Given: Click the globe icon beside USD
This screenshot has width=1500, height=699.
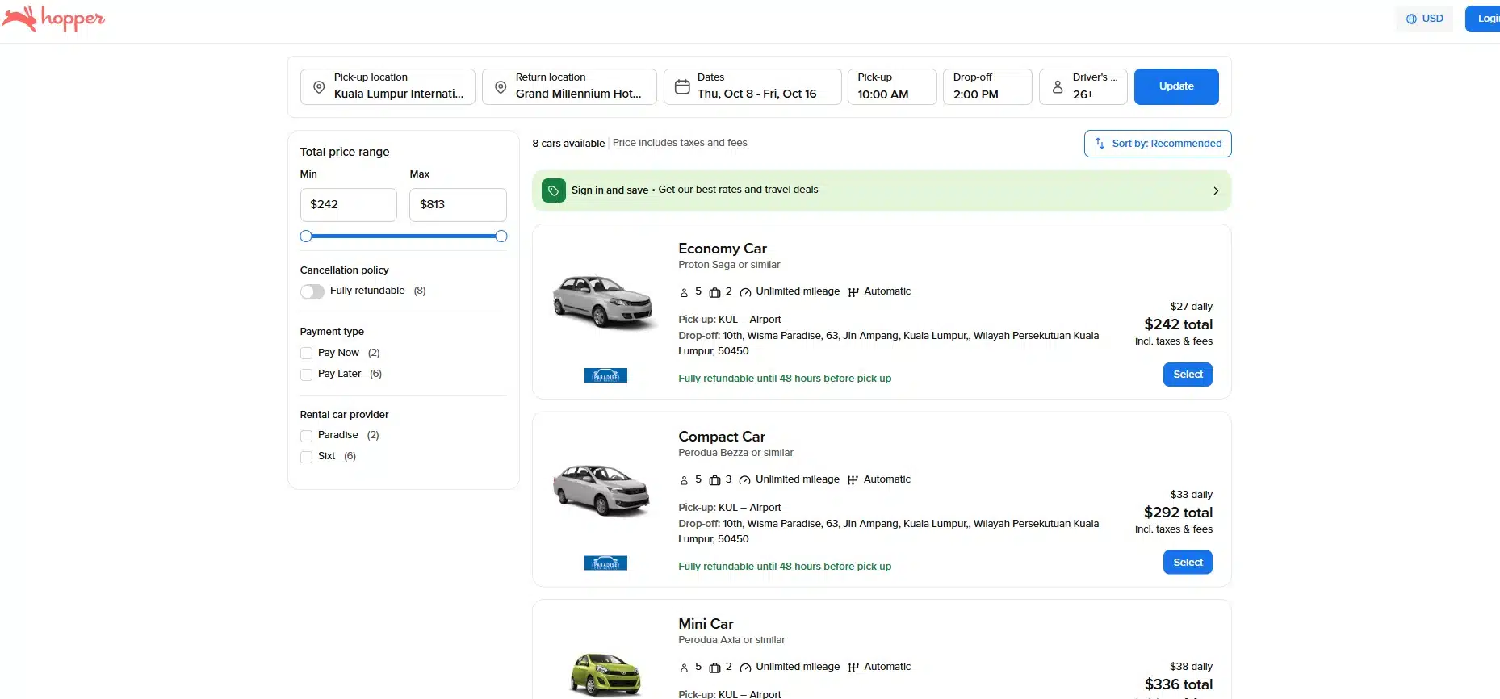Looking at the screenshot, I should pyautogui.click(x=1411, y=19).
